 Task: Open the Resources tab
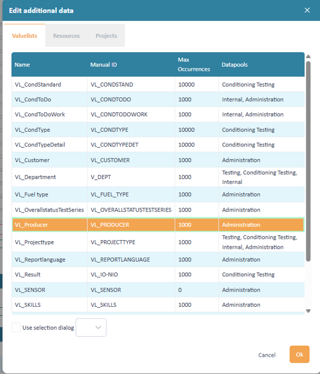66,36
